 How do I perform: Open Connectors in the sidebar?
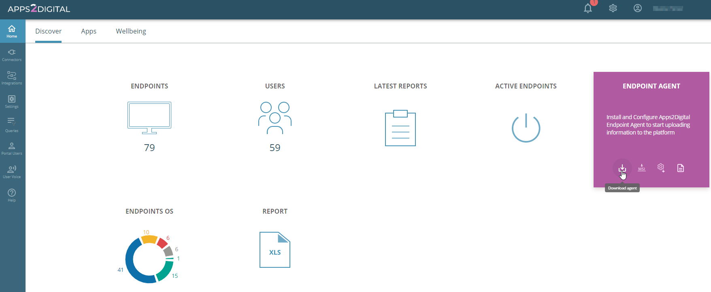12,55
